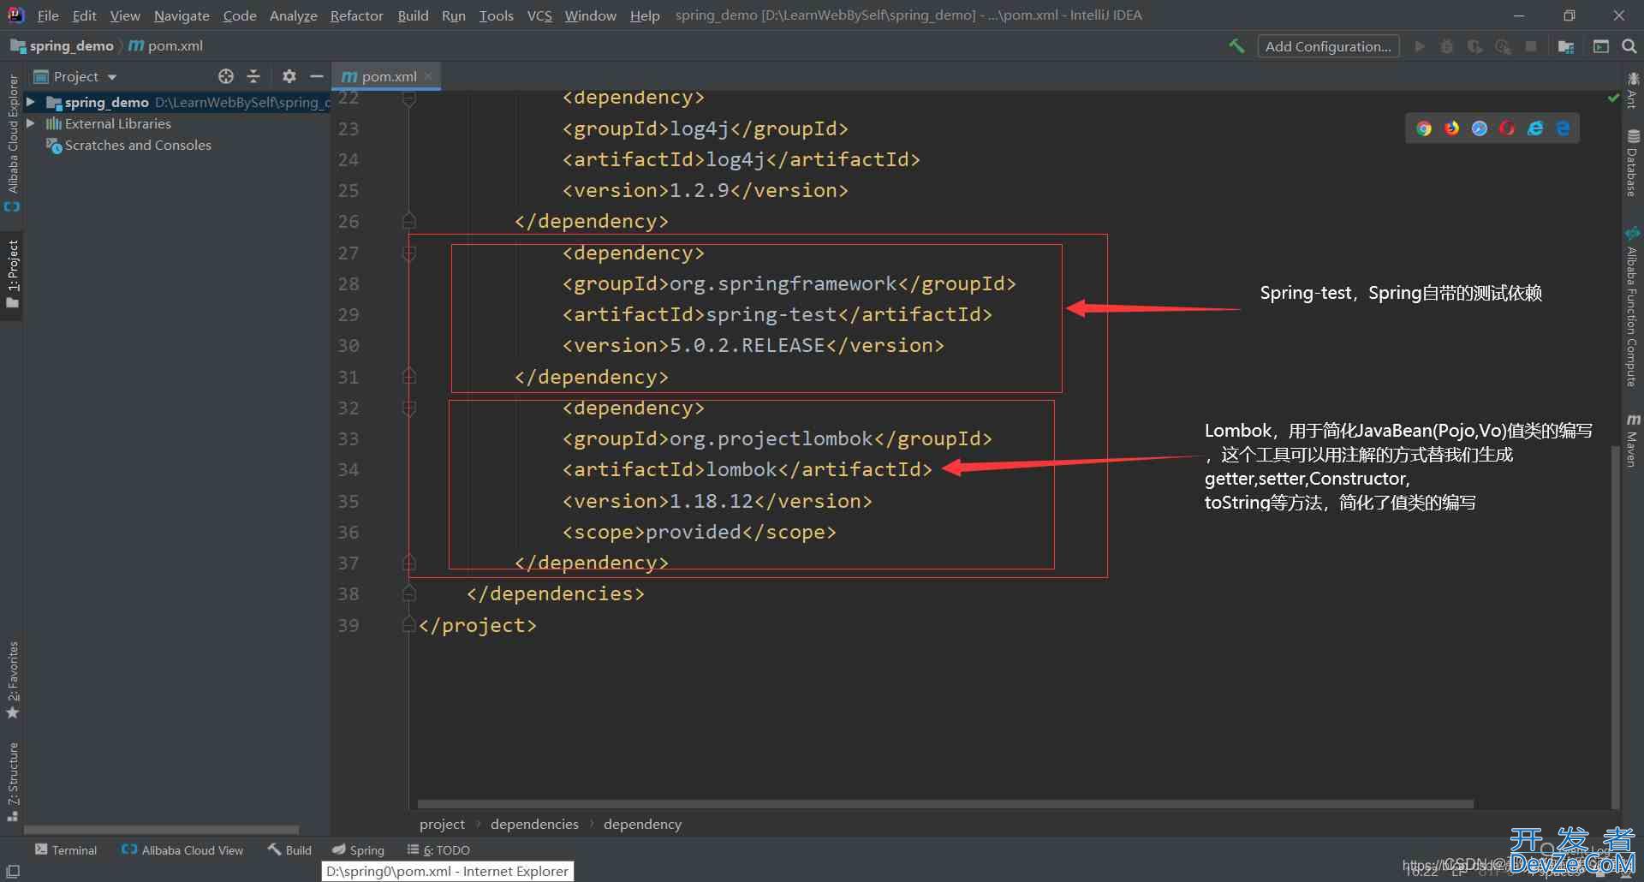Fold the dependency block at line 27
Screen dimensions: 1644x882
(x=409, y=253)
